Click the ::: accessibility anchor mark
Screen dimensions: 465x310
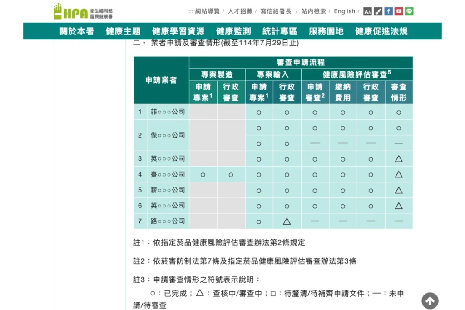[x=190, y=11]
